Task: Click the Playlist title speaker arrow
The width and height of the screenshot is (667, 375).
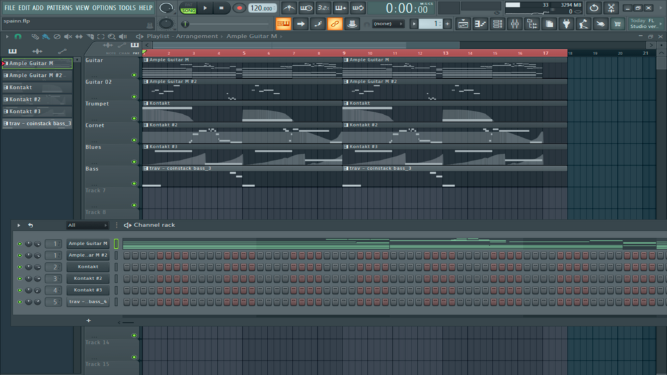Action: (x=139, y=37)
